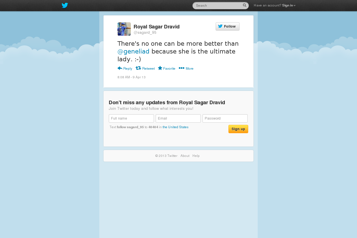This screenshot has width=357, height=238.
Task: Click the Retweet text link
Action: point(148,69)
